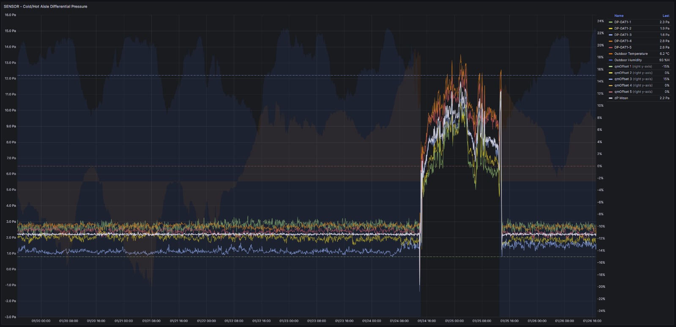Open the panel title menu for SENSOR differential pressure
This screenshot has width=676, height=327.
pos(46,6)
